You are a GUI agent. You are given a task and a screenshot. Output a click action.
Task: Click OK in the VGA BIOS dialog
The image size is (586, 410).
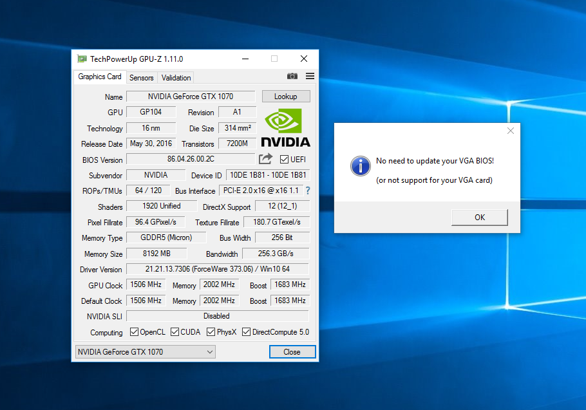pyautogui.click(x=480, y=218)
